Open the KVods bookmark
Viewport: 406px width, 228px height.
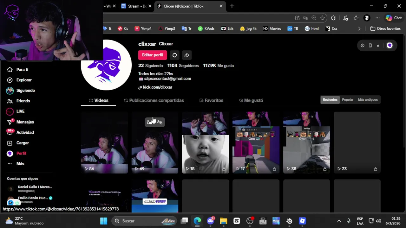click(206, 28)
